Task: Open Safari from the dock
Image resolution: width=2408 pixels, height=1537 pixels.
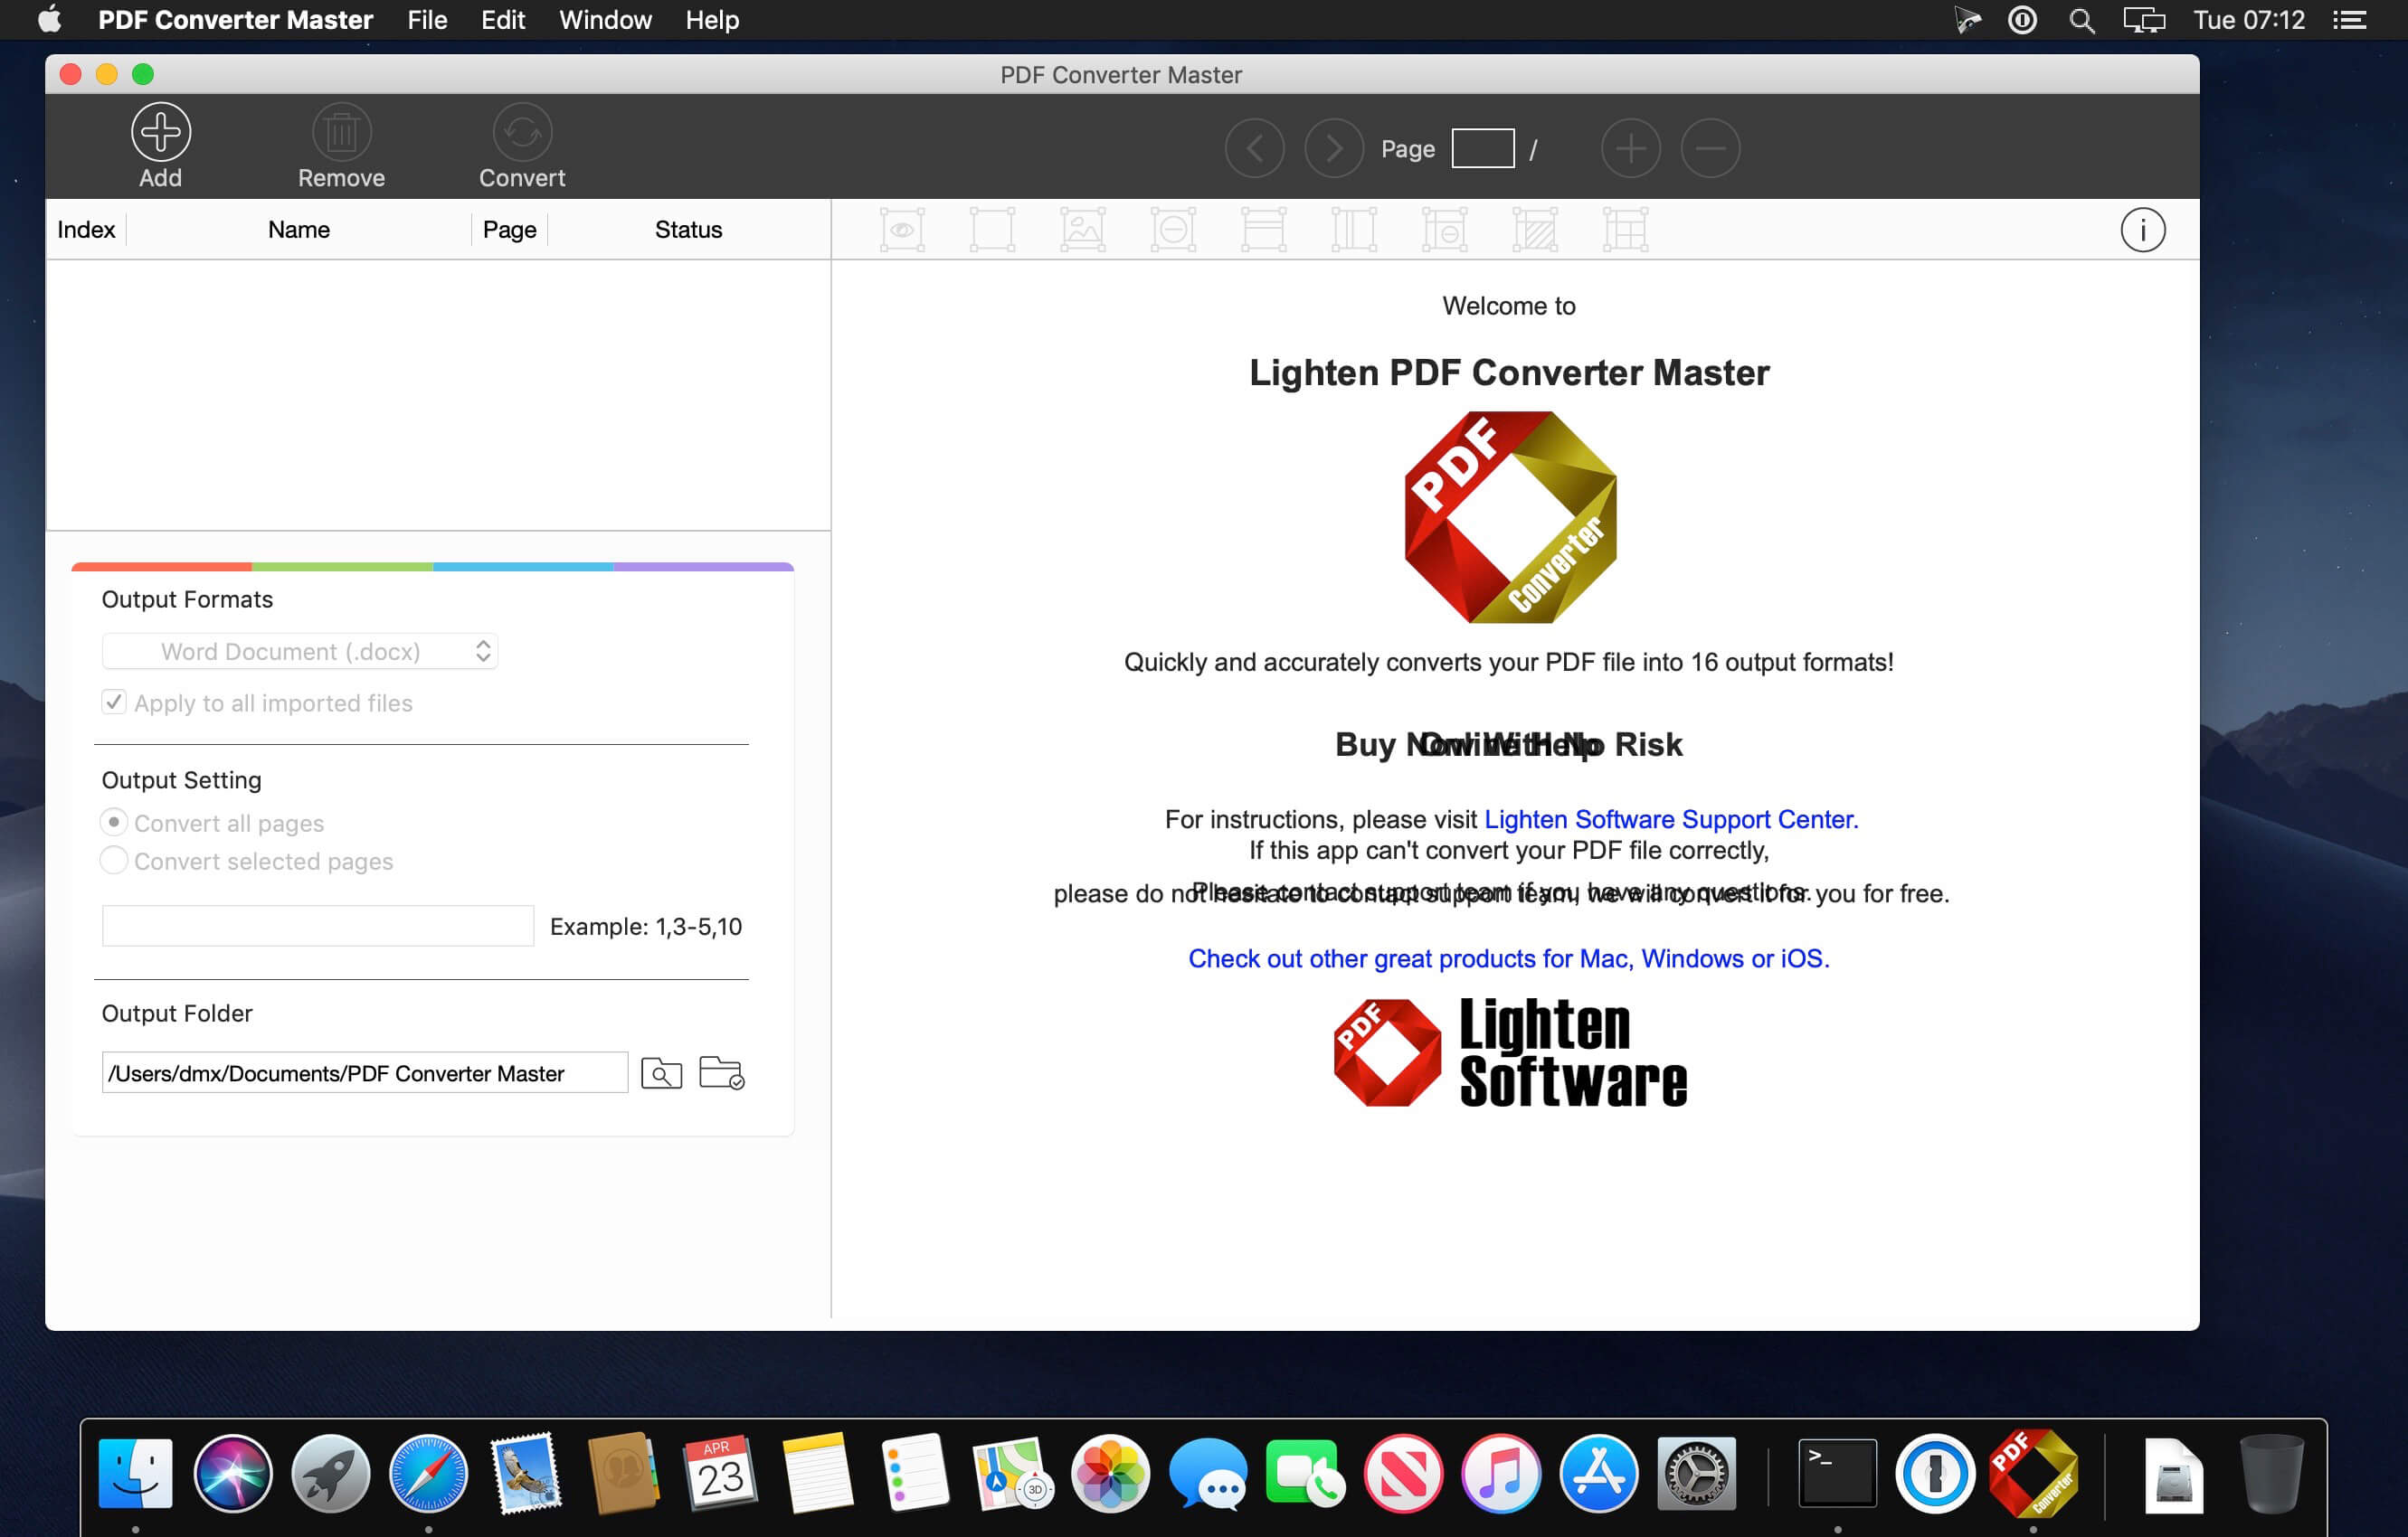Action: (428, 1474)
